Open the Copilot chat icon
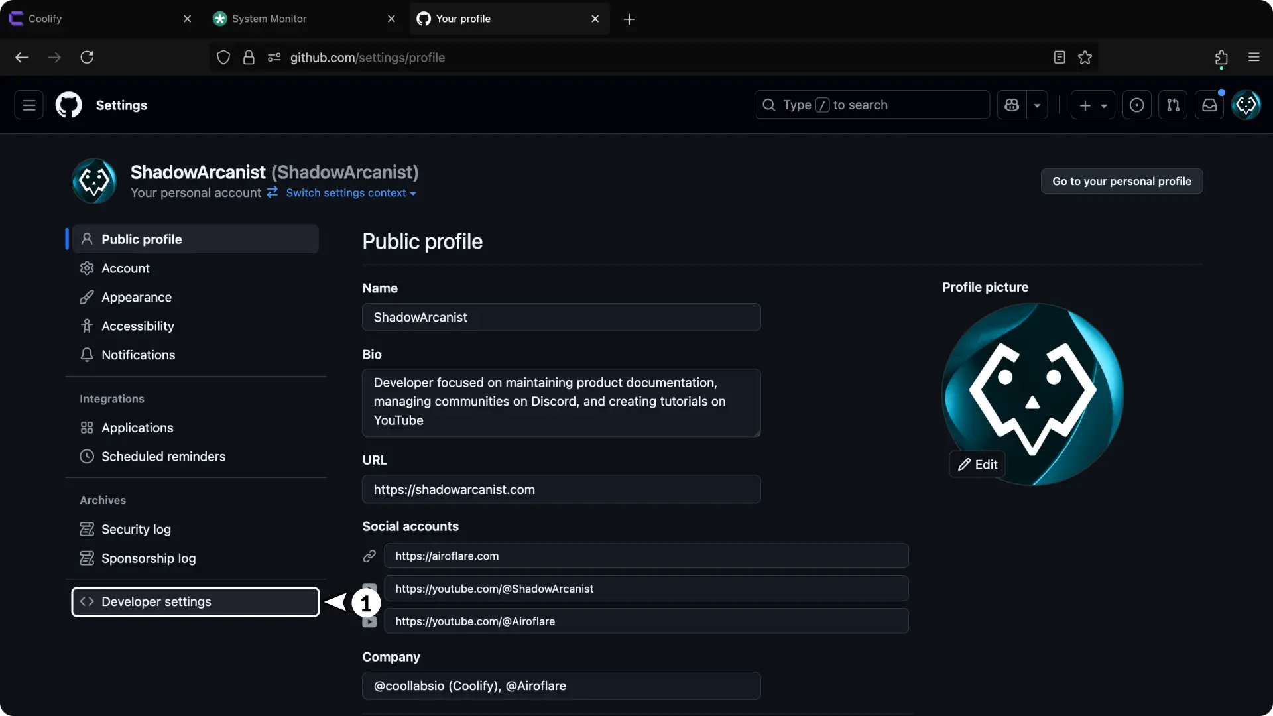The height and width of the screenshot is (716, 1273). click(1012, 105)
